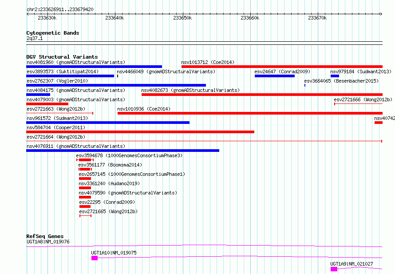
Task: Click the nsv4081960 gnomAD variant label
Action: point(76,62)
